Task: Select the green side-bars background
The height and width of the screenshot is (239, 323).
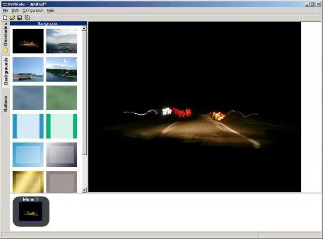Action: [x=62, y=126]
